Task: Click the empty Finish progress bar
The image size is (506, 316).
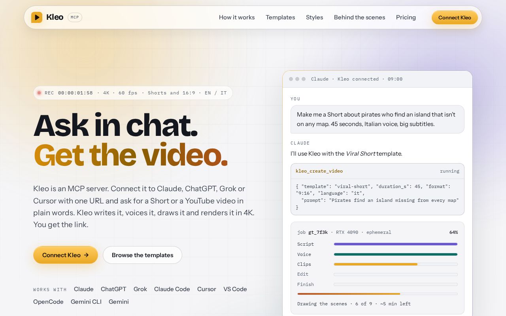Action: (x=396, y=284)
